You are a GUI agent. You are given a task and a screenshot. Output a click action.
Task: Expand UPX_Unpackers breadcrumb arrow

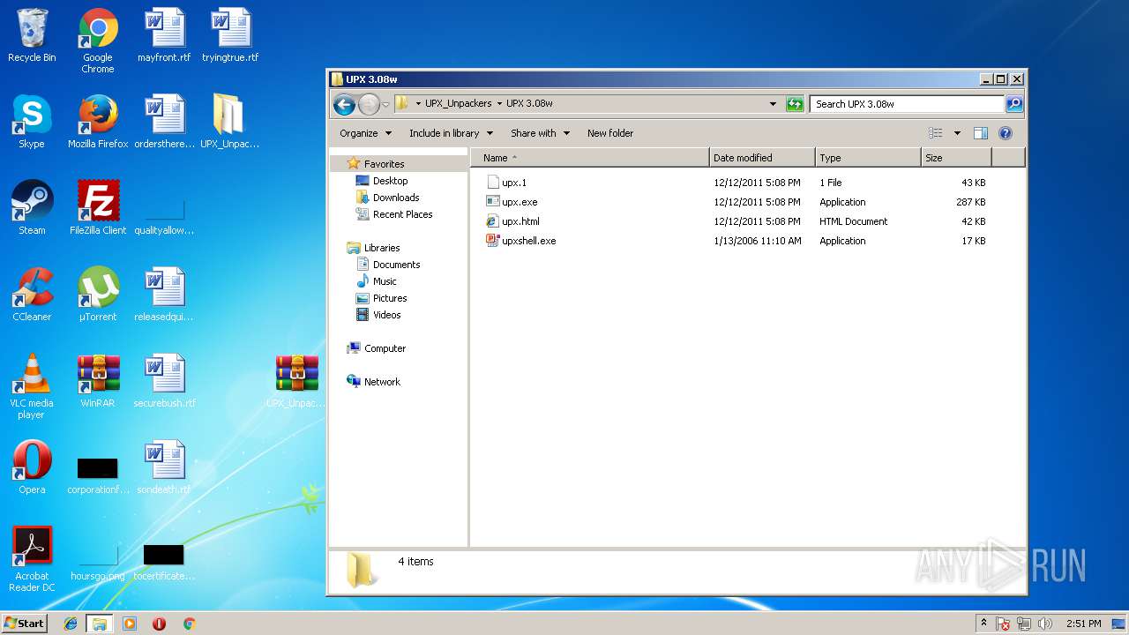coord(499,104)
